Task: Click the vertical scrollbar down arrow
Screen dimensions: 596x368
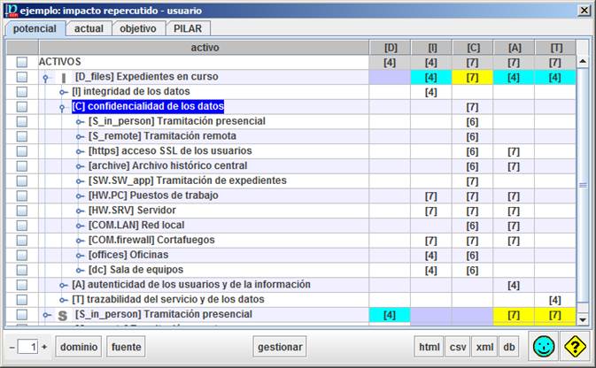Action: point(582,318)
